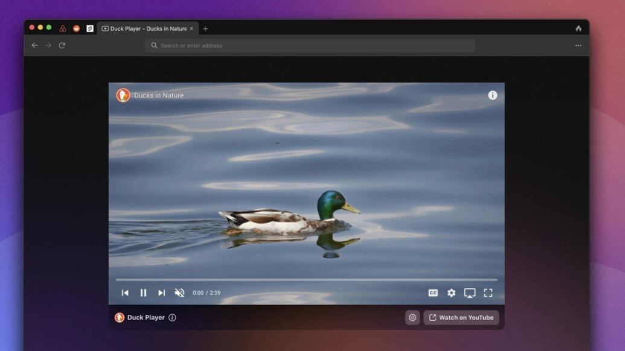Cast video using the AirPlay icon
Image resolution: width=625 pixels, height=351 pixels.
pos(469,293)
